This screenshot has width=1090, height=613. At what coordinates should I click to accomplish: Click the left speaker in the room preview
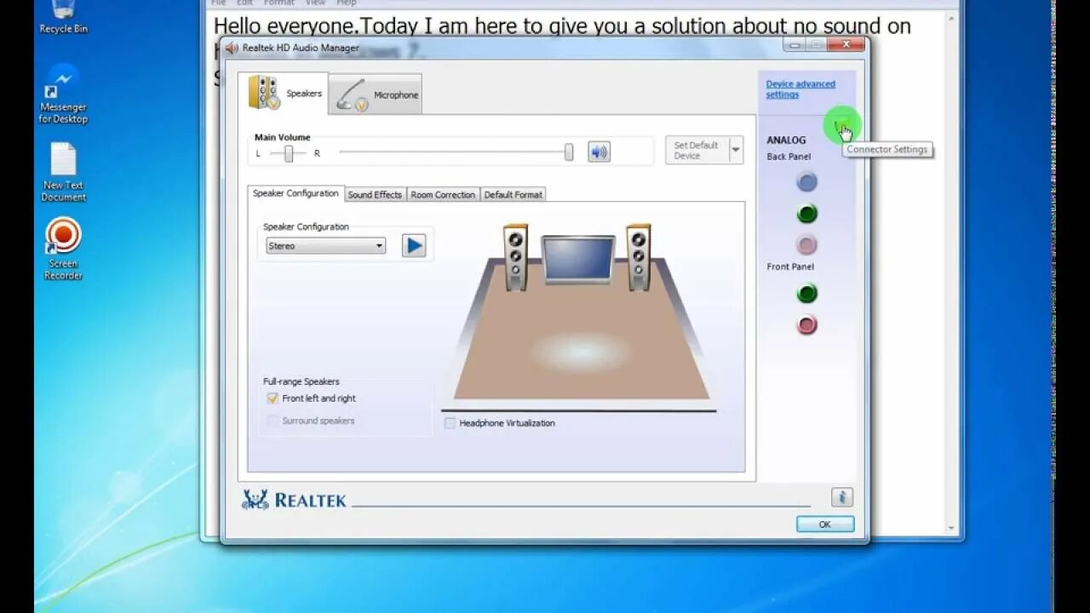pos(515,257)
